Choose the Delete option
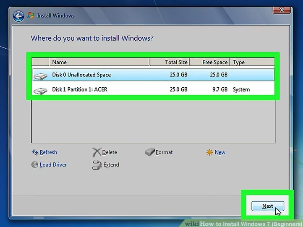The height and width of the screenshot is (227, 303). click(110, 152)
